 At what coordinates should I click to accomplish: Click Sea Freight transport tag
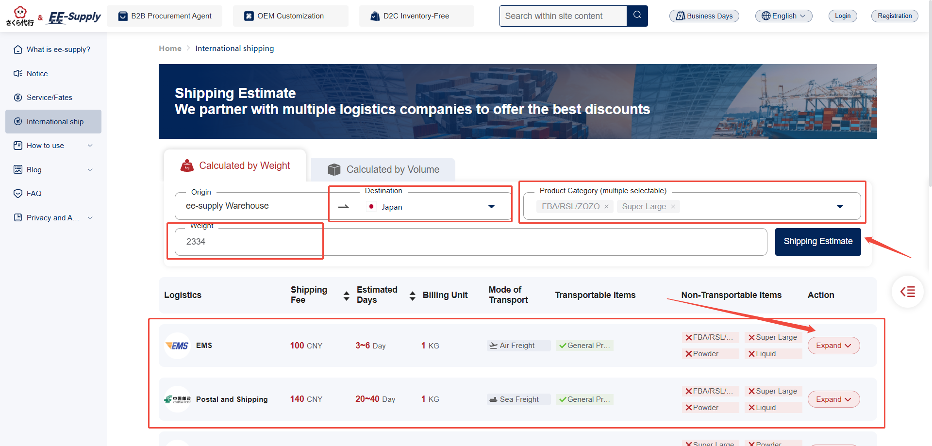518,399
